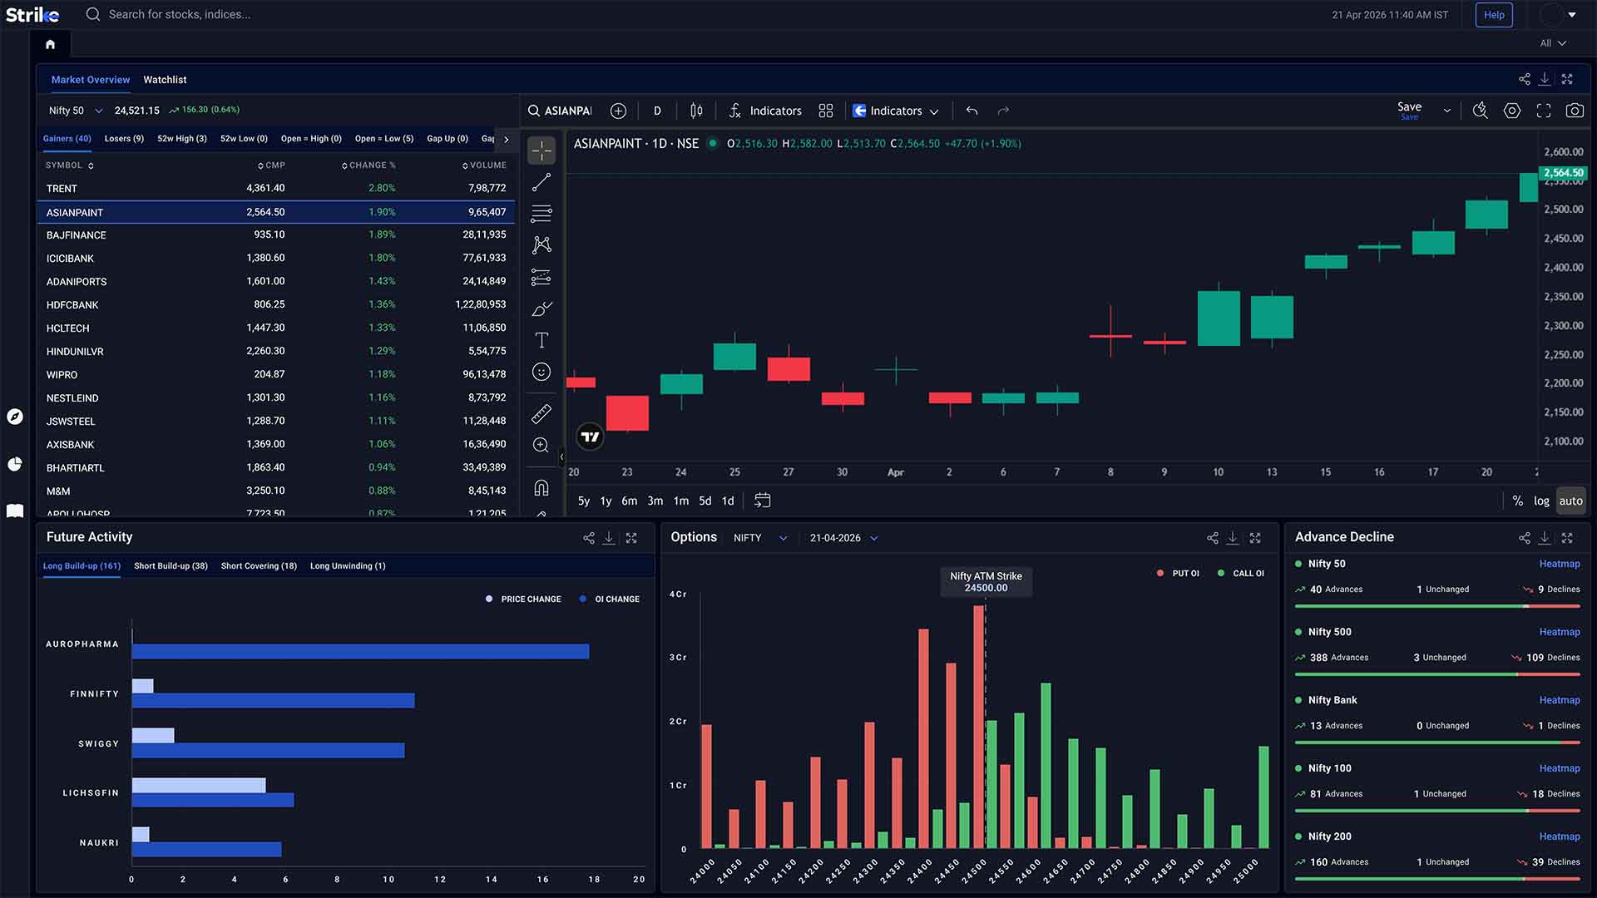Select the text annotation tool
The image size is (1597, 898).
click(541, 340)
